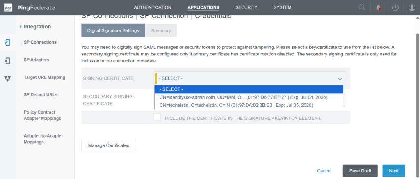The image size is (420, 179).
Task: Open the user account profile icon
Action: click(x=412, y=7)
